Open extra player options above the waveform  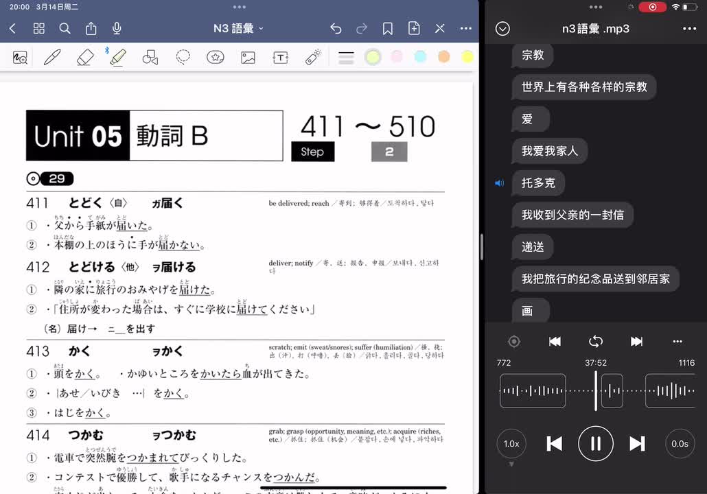tap(677, 342)
